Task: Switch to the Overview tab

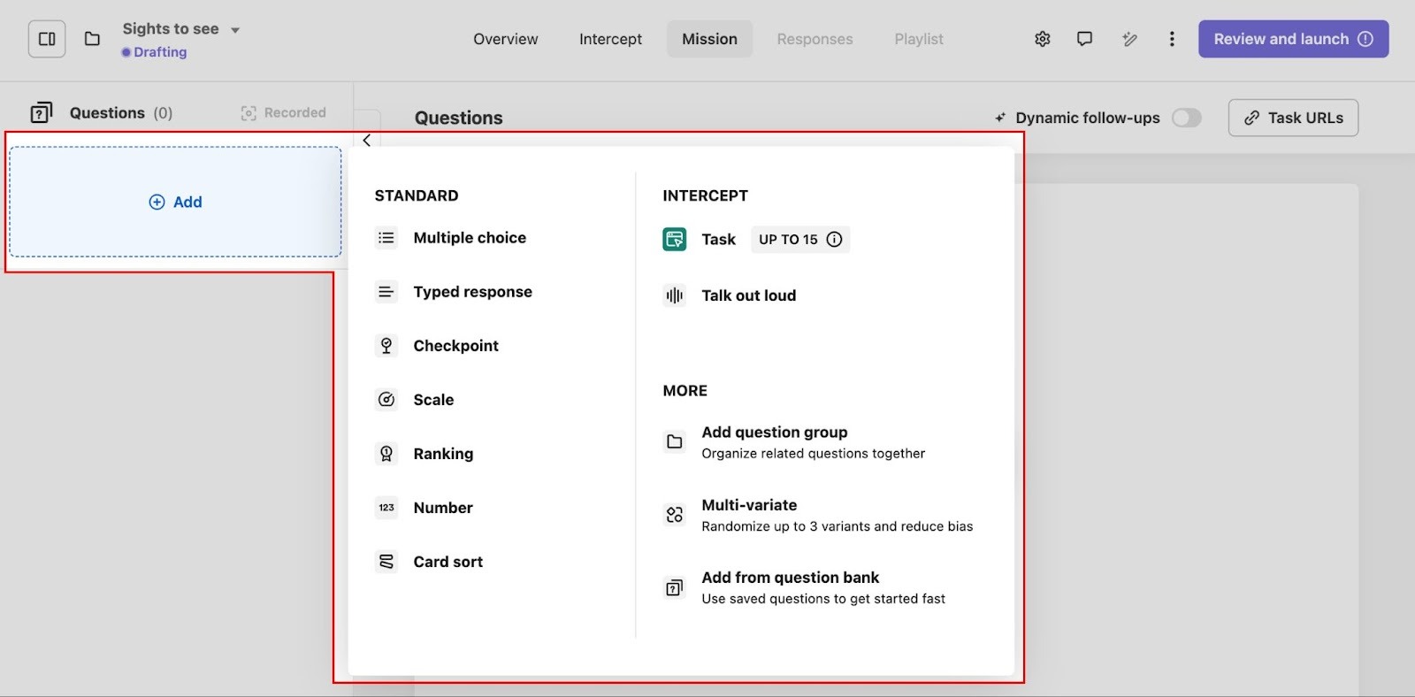Action: (x=505, y=39)
